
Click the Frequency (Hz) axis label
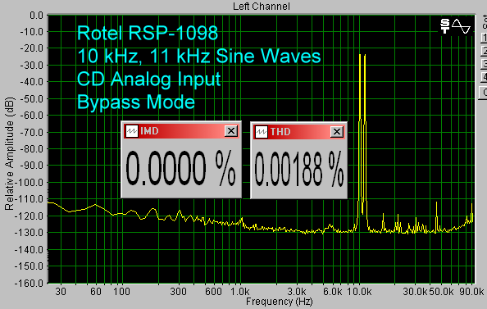(x=280, y=302)
